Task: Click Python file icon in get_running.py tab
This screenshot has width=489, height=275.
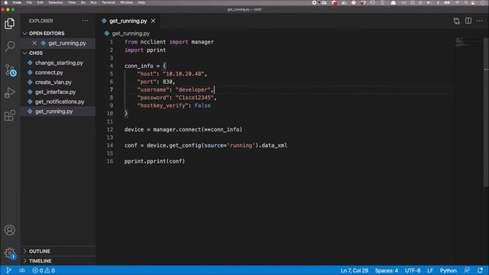Action: click(x=104, y=21)
